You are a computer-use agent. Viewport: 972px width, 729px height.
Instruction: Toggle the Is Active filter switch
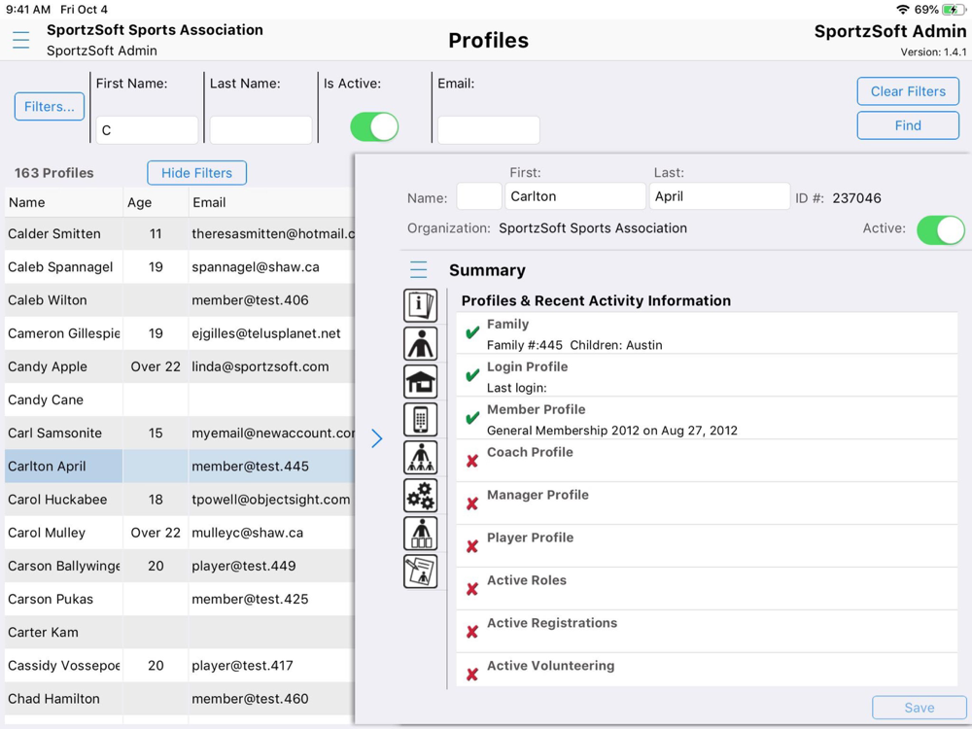tap(374, 127)
